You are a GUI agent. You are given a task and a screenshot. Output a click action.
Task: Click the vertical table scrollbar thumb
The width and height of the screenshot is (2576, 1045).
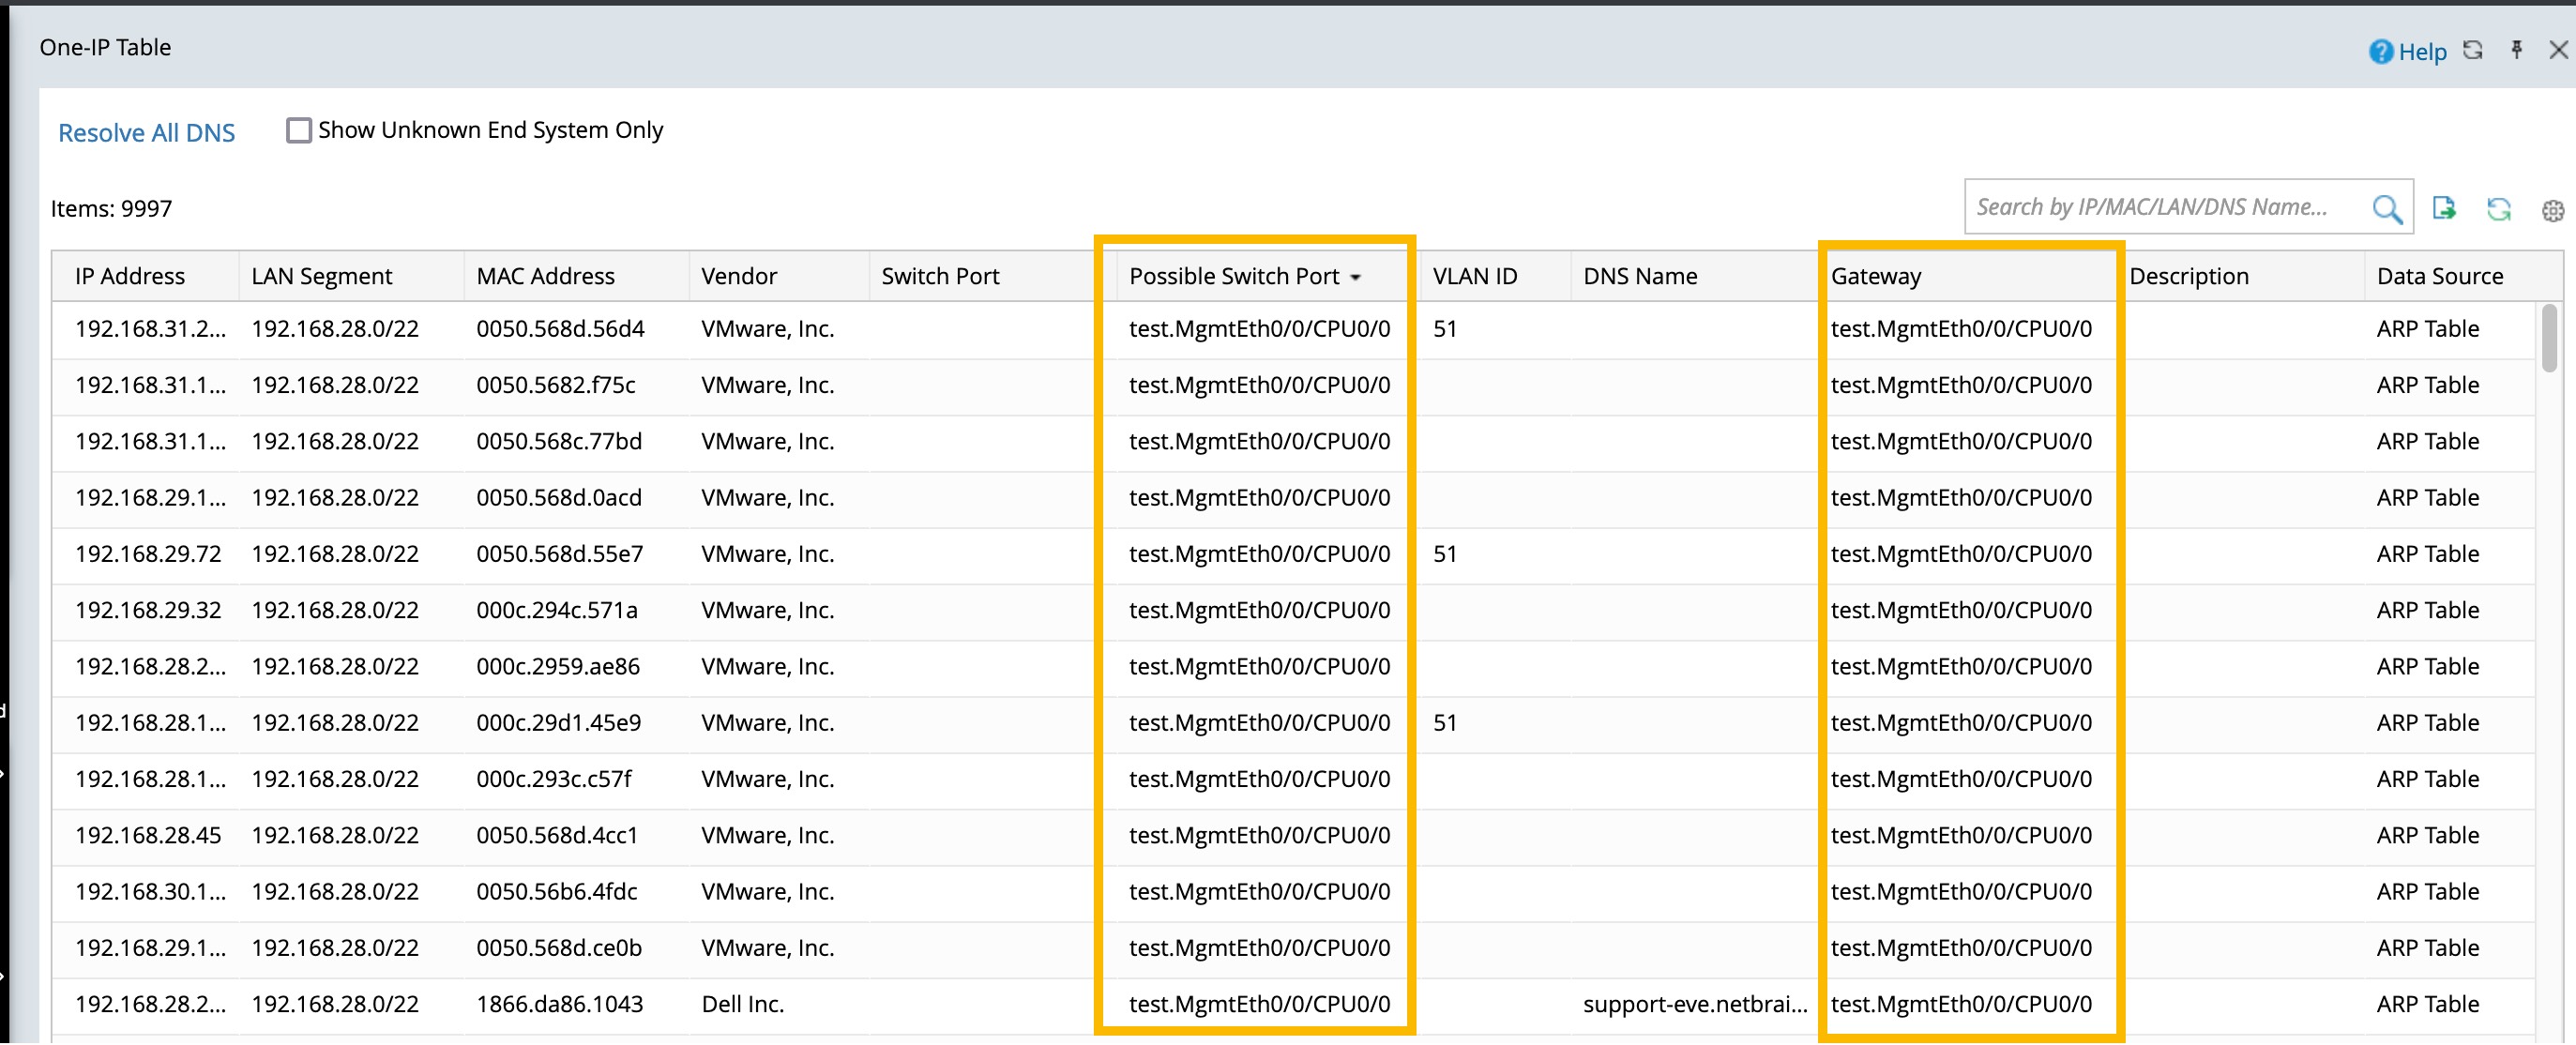[2549, 338]
